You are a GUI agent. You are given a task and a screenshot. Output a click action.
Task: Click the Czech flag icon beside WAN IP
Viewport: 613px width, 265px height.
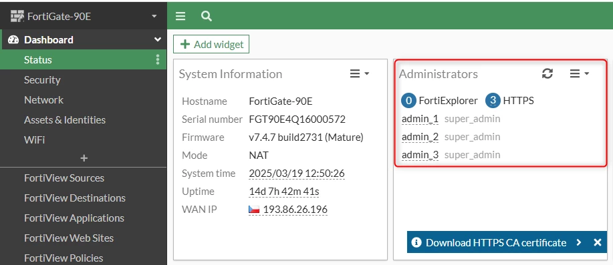tap(254, 210)
